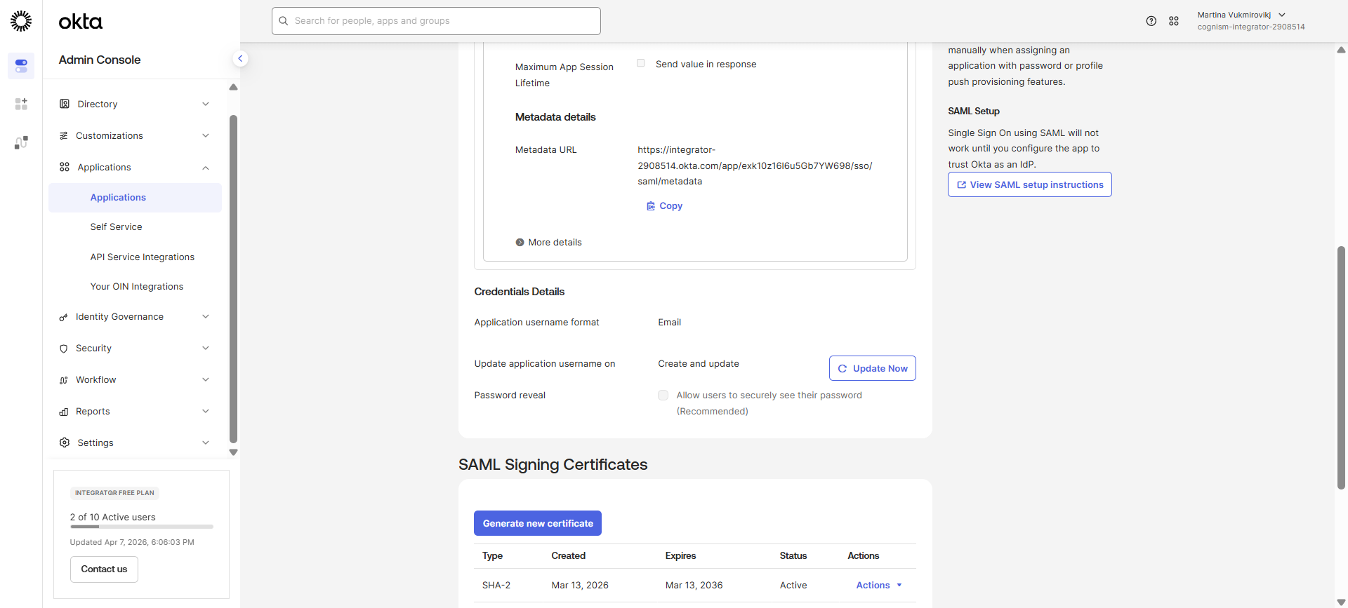Open Actions dropdown for SHA-2 certificate

878,586
